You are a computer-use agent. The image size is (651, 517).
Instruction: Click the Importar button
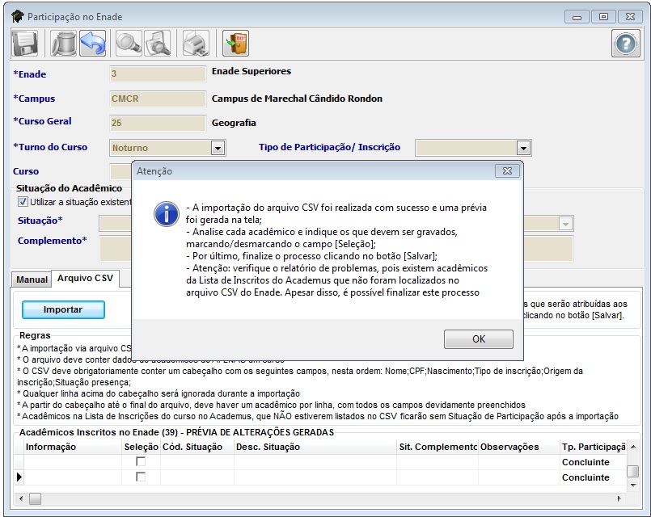point(63,309)
